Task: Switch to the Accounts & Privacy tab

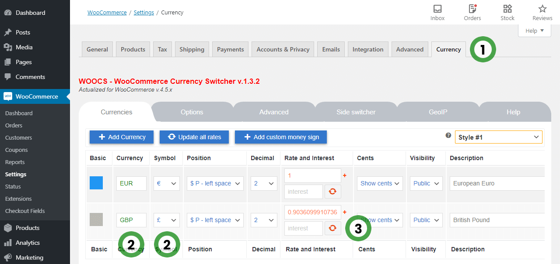Action: point(283,49)
